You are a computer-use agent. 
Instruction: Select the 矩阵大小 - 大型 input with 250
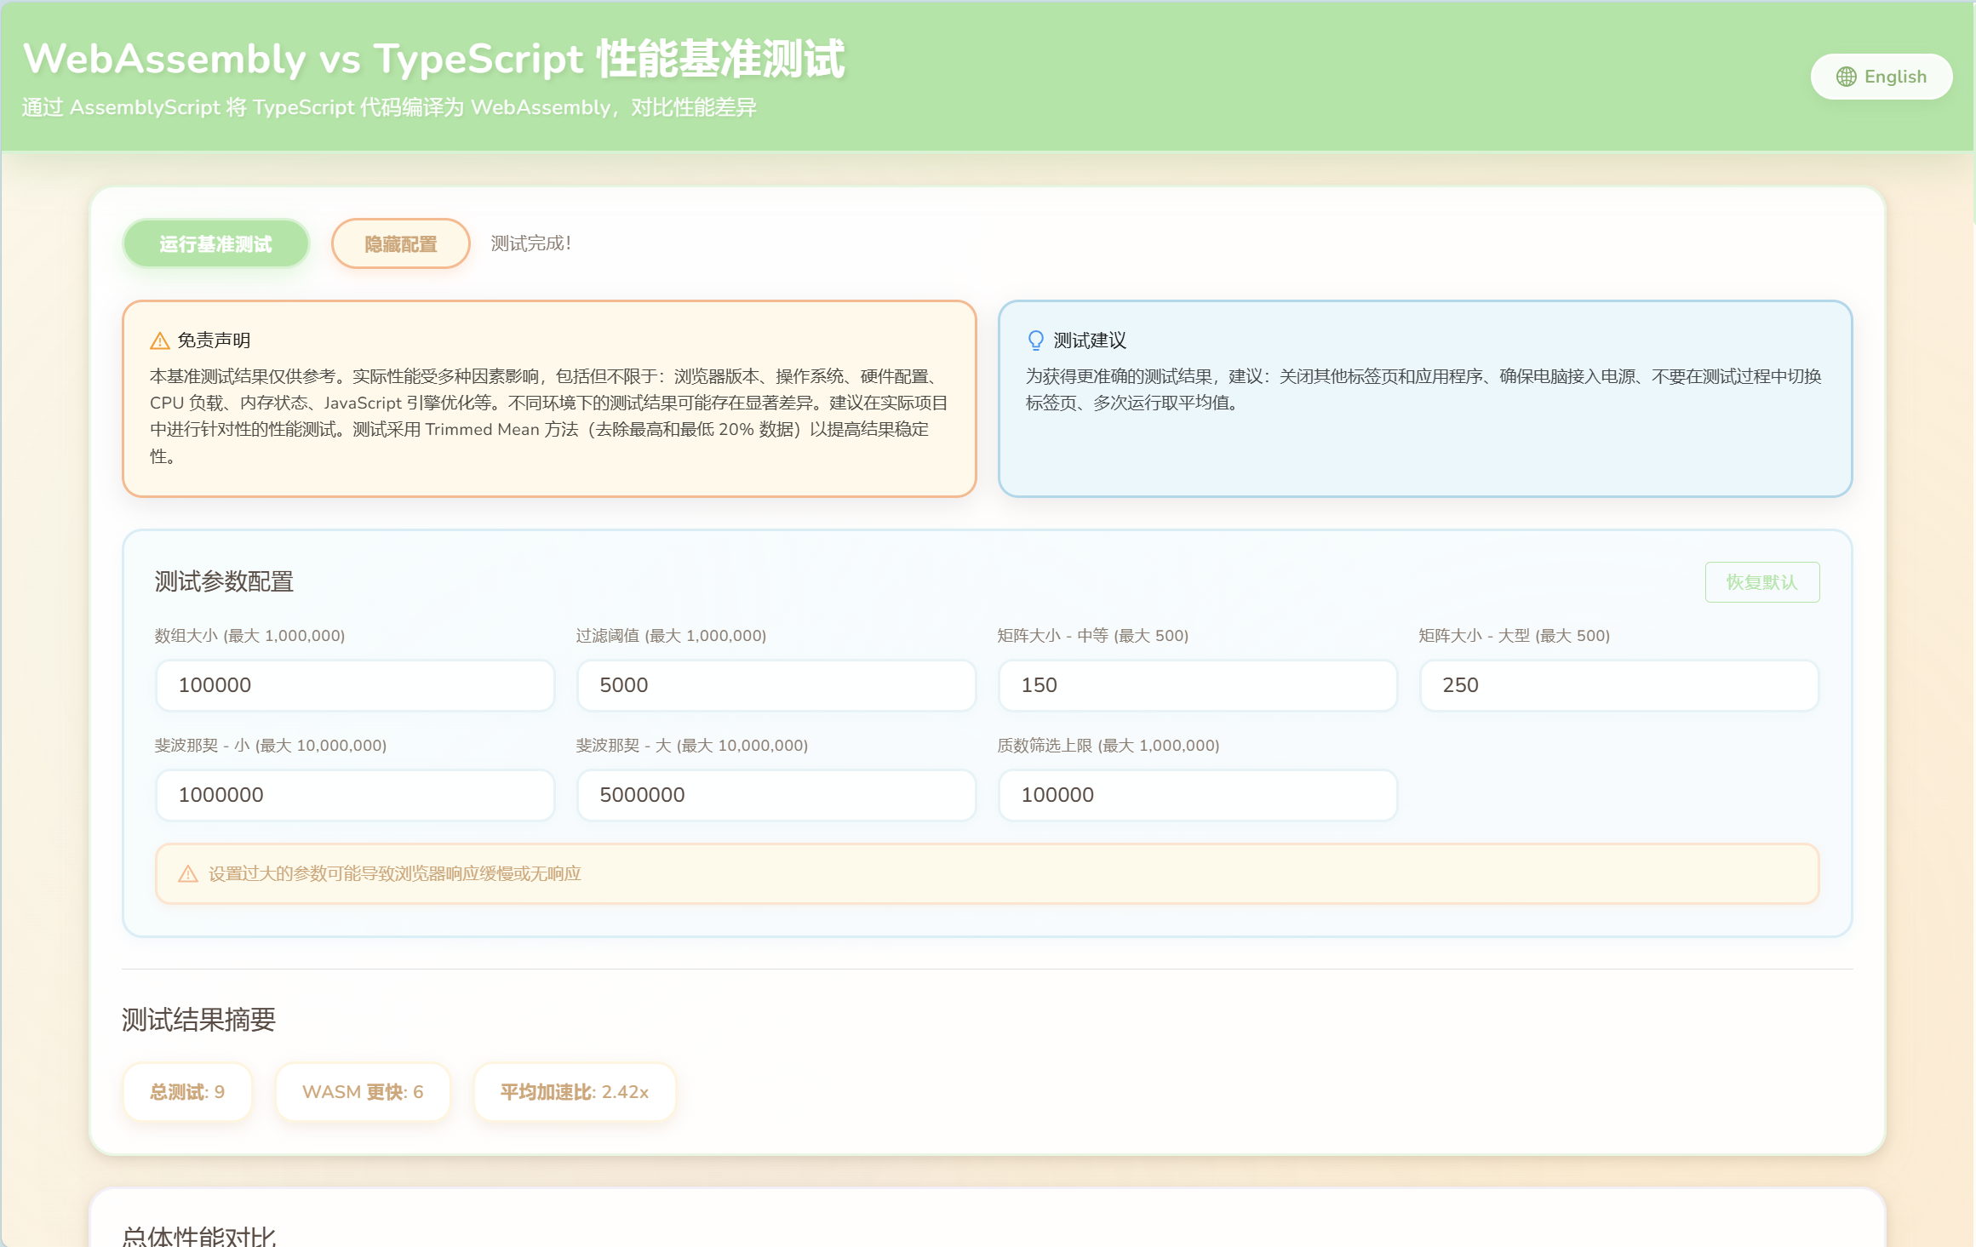click(x=1618, y=685)
